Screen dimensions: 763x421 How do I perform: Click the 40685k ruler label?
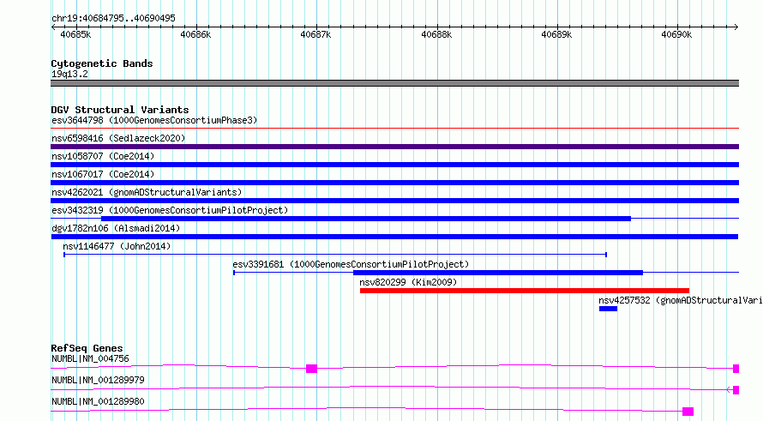tap(75, 34)
